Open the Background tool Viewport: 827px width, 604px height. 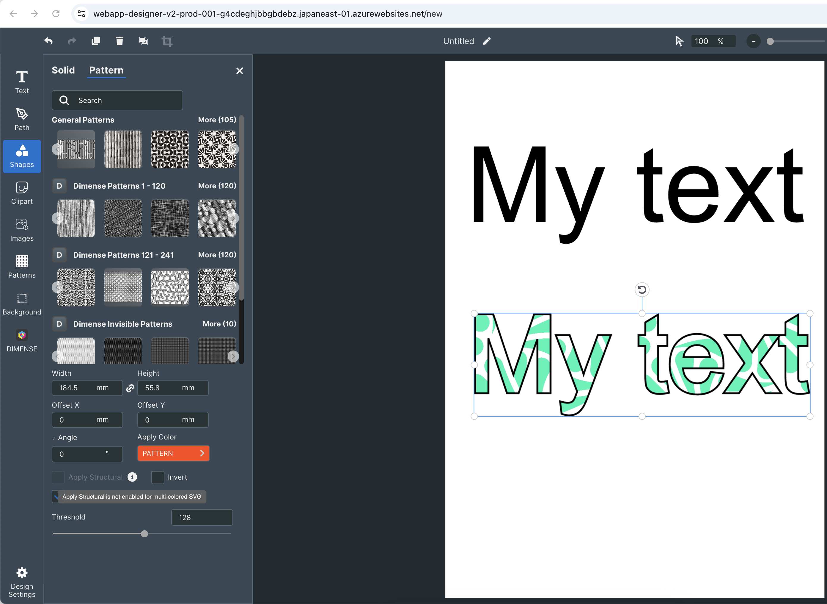pos(22,304)
